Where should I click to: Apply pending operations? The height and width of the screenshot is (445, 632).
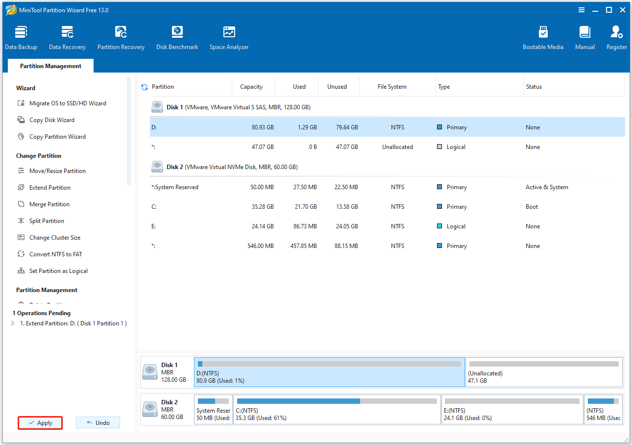[40, 422]
